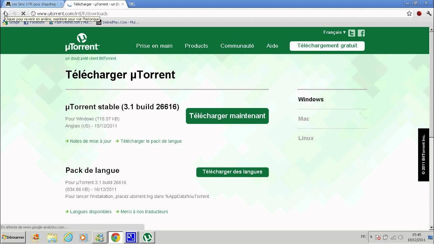Image resolution: width=434 pixels, height=244 pixels.
Task: Close the Les Sims 3 FR tab
Action: point(61,4)
